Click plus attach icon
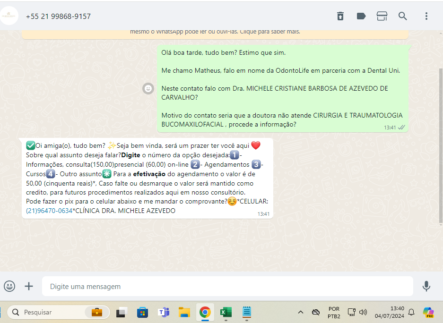The image size is (443, 323). click(x=28, y=286)
